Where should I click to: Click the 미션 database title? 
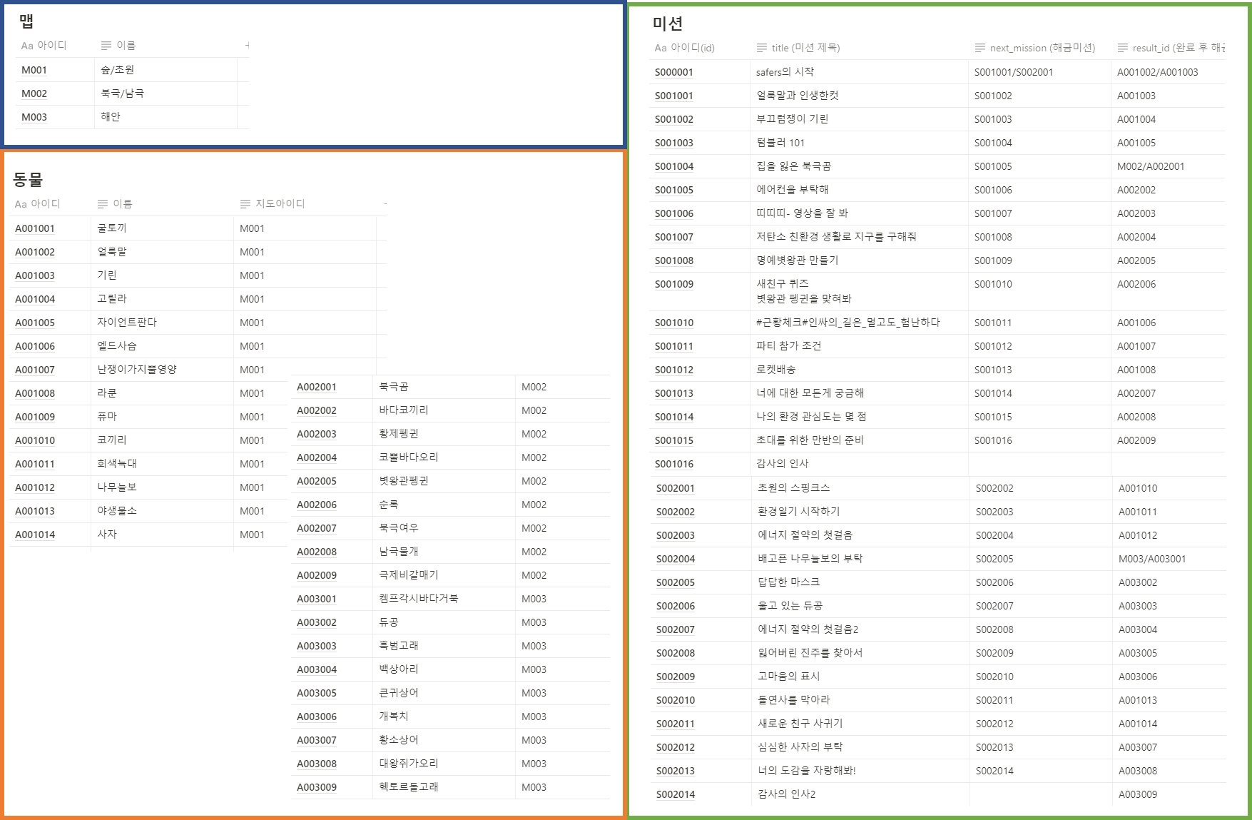668,24
